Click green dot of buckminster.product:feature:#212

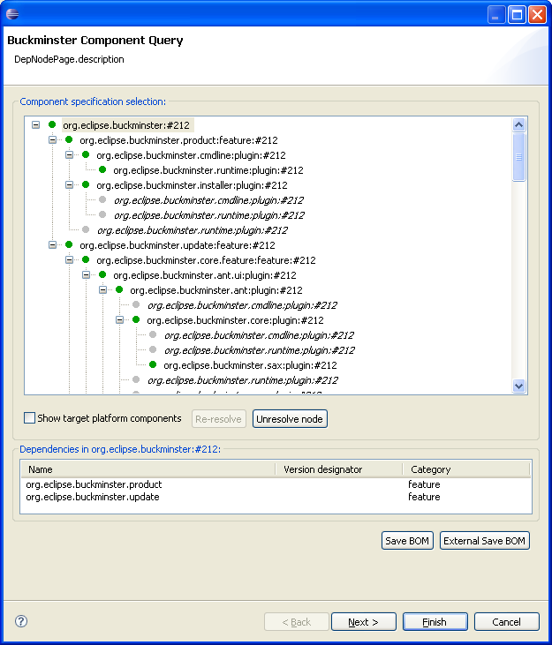[x=69, y=140]
